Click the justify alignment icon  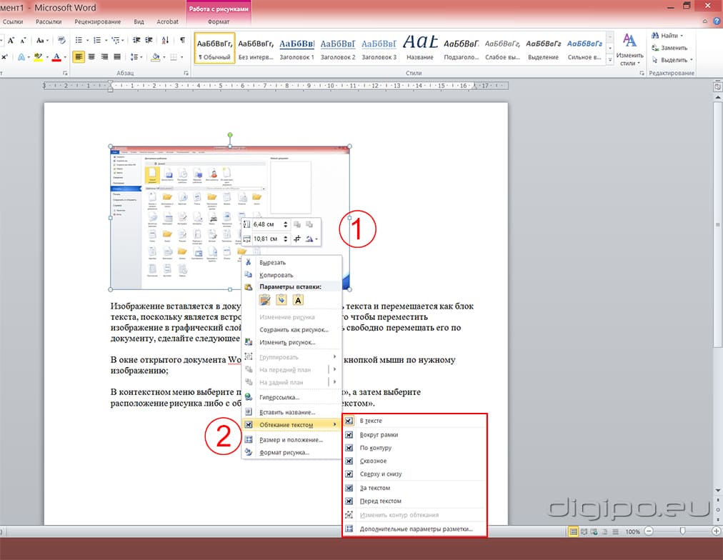(117, 57)
